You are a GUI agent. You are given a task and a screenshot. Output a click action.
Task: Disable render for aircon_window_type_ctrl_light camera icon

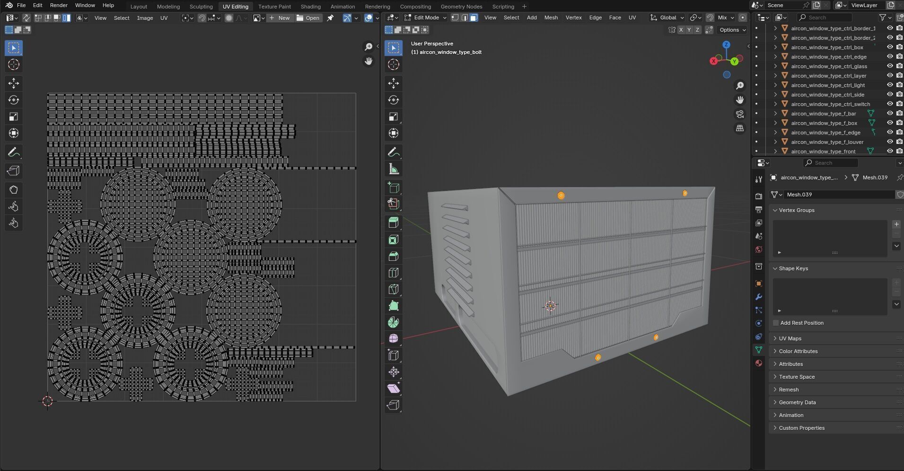click(x=899, y=85)
